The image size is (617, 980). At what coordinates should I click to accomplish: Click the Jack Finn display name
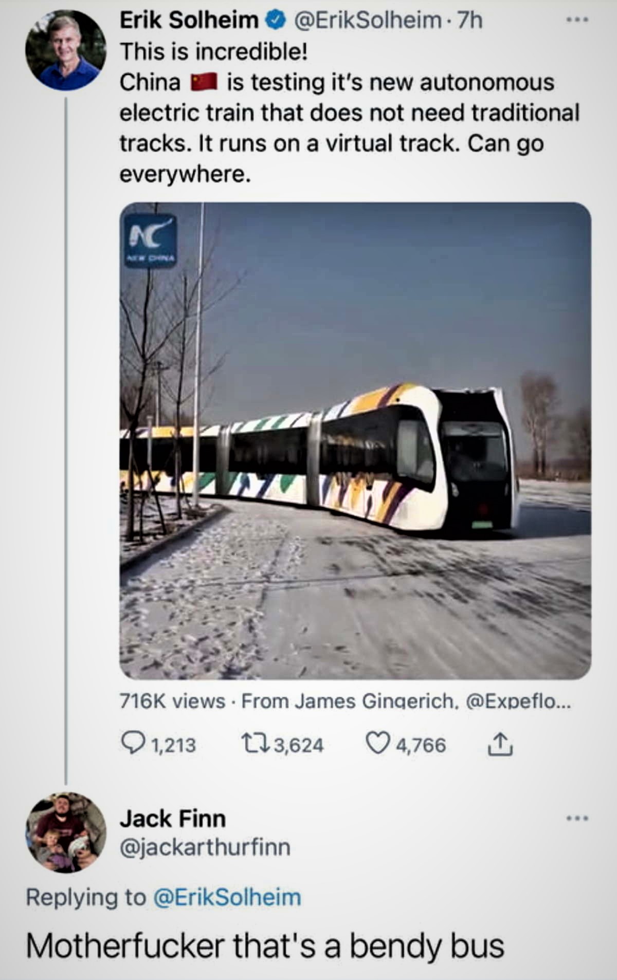tap(173, 819)
